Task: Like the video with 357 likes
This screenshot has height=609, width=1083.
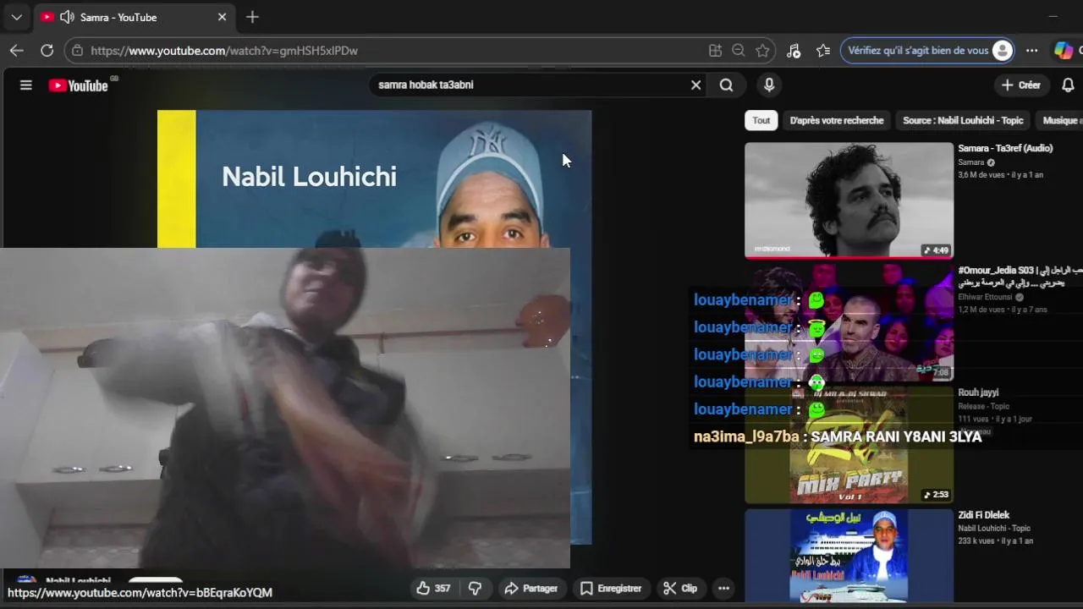Action: tap(433, 588)
